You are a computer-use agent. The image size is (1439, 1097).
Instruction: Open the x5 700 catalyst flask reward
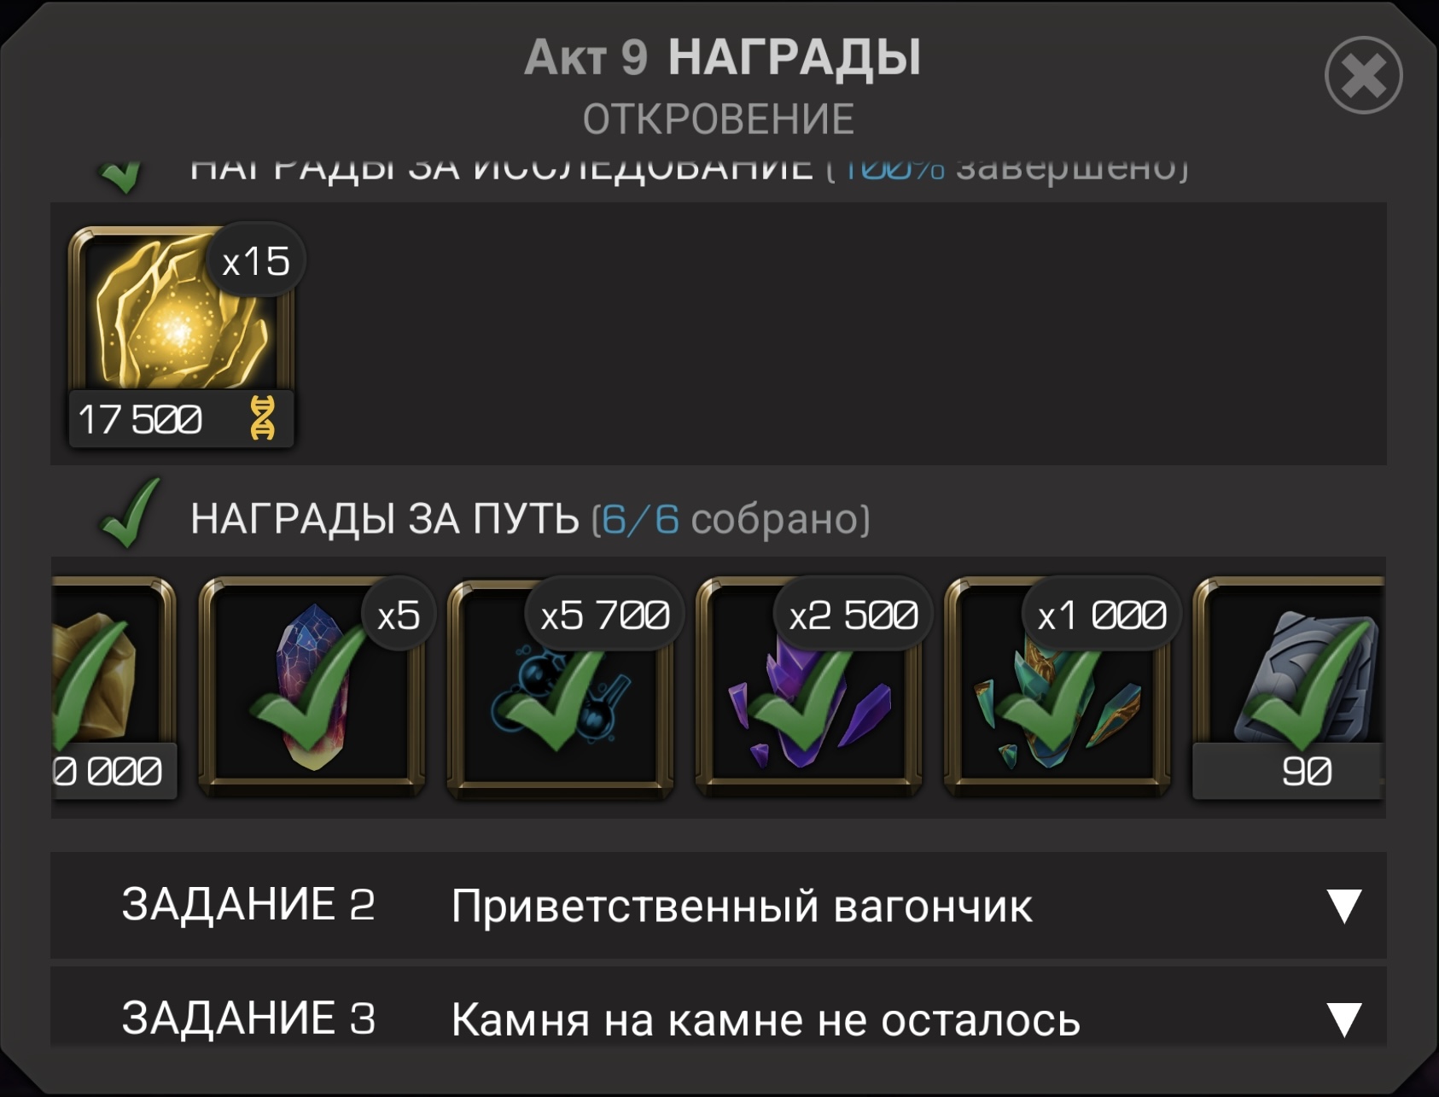pos(561,688)
